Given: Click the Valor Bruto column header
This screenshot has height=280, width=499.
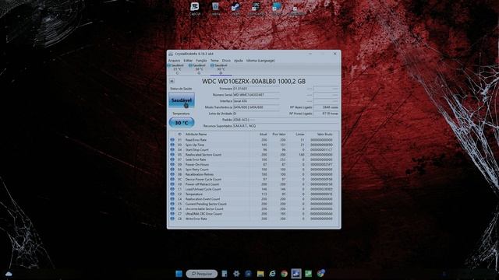Looking at the screenshot, I should click(x=324, y=135).
